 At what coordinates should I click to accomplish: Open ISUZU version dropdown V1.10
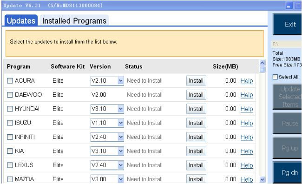[x=107, y=123]
